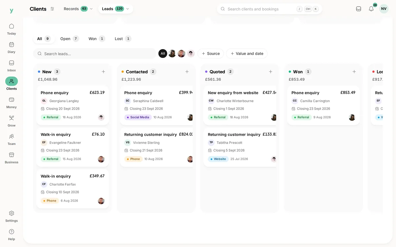The height and width of the screenshot is (247, 396).
Task: Open the Diary calendar
Action: pos(12,47)
